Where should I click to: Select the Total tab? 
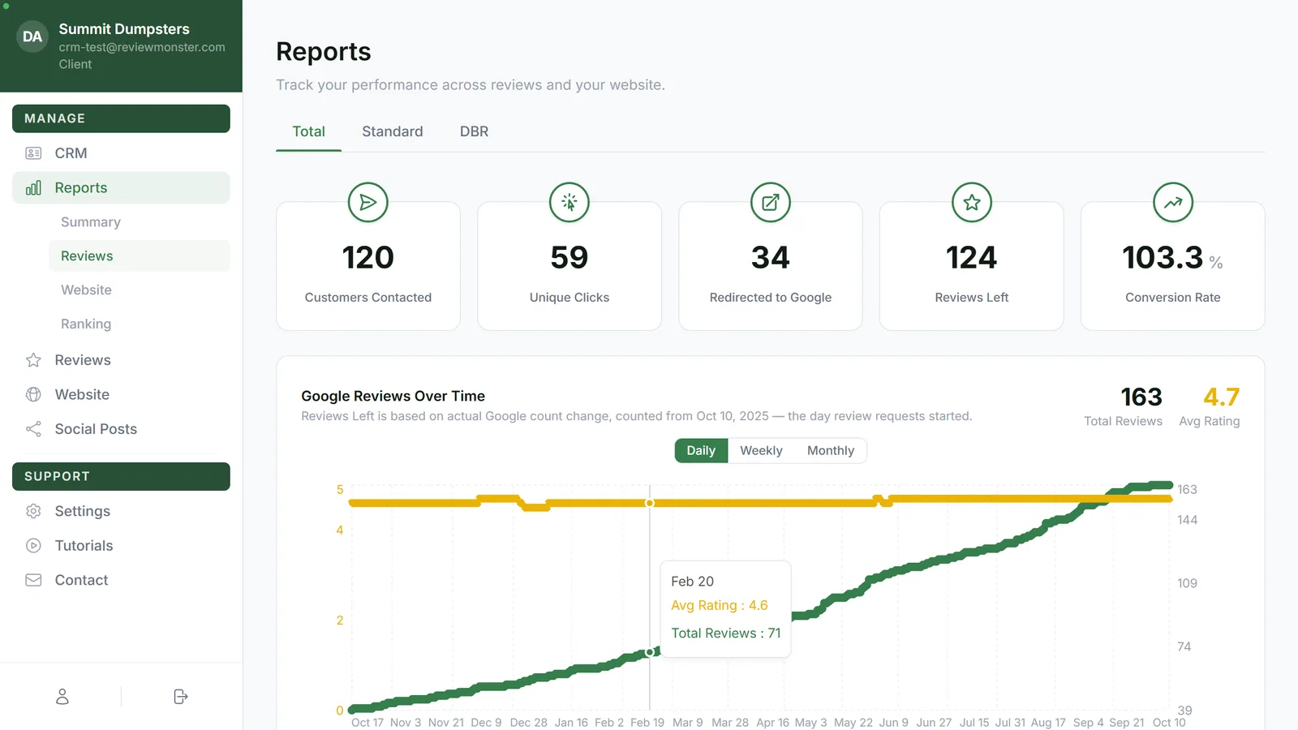tap(309, 131)
